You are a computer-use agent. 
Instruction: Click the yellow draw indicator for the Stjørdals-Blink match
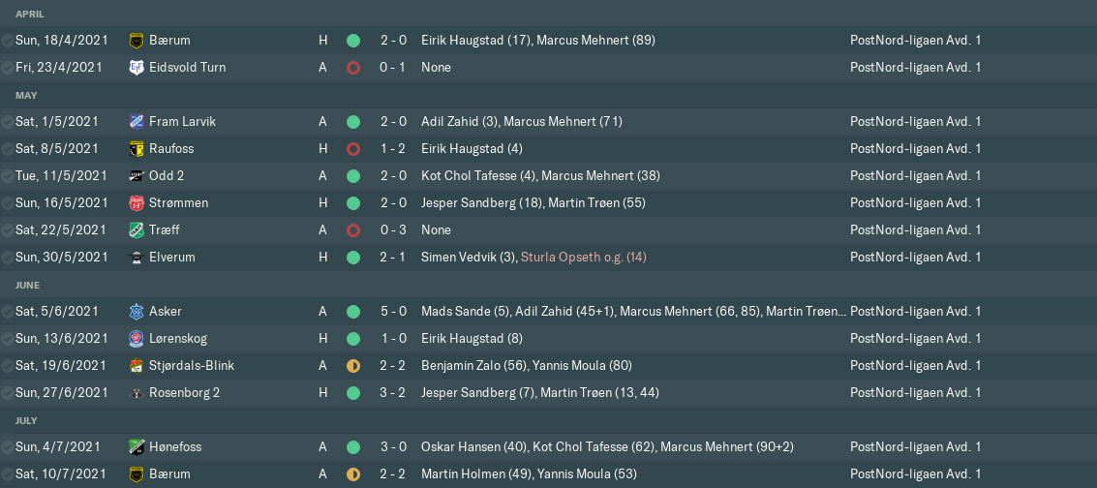353,366
